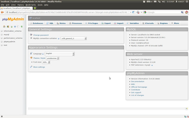This screenshot has height=118, width=189.
Task: Switch to the Charsets tab
Action: pyautogui.click(x=148, y=23)
